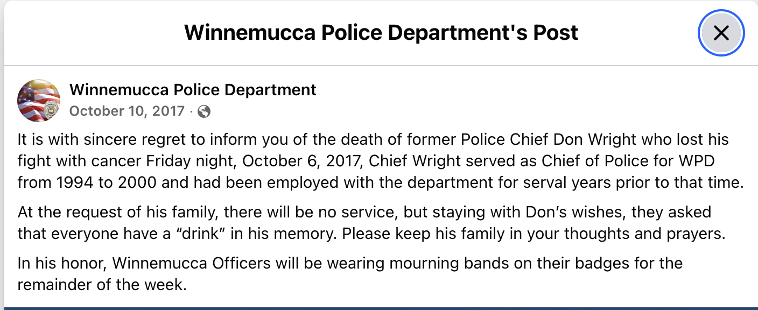Image resolution: width=758 pixels, height=310 pixels.
Task: Close the post dialog with the X button
Action: 721,33
